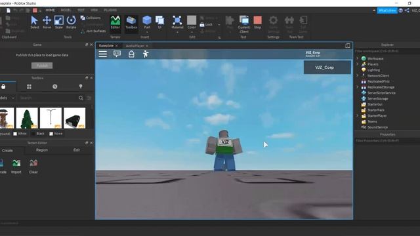Pick the Rotate tool
Screen dimensions: 420x236
click(71, 22)
